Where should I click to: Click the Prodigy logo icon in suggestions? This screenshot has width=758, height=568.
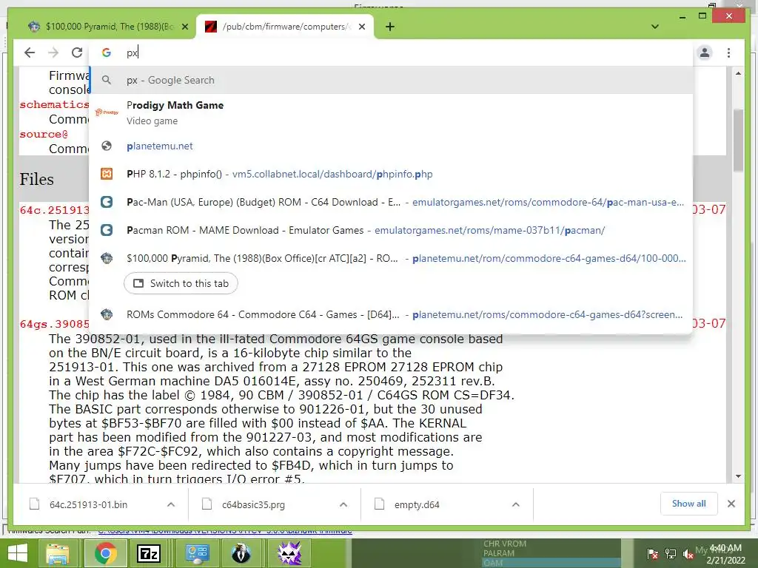pyautogui.click(x=107, y=112)
